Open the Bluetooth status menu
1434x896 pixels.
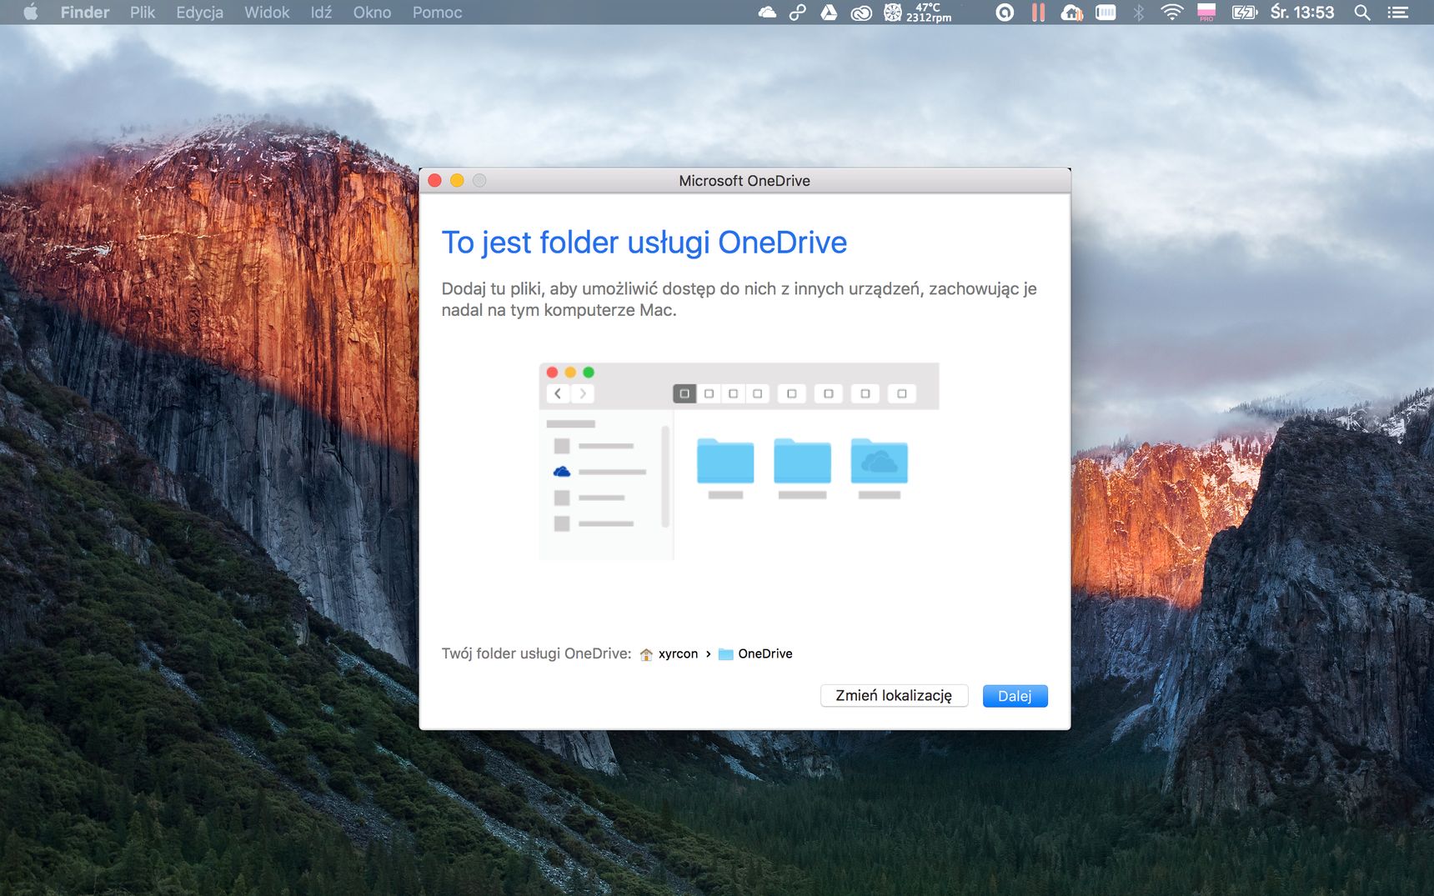[x=1138, y=13]
